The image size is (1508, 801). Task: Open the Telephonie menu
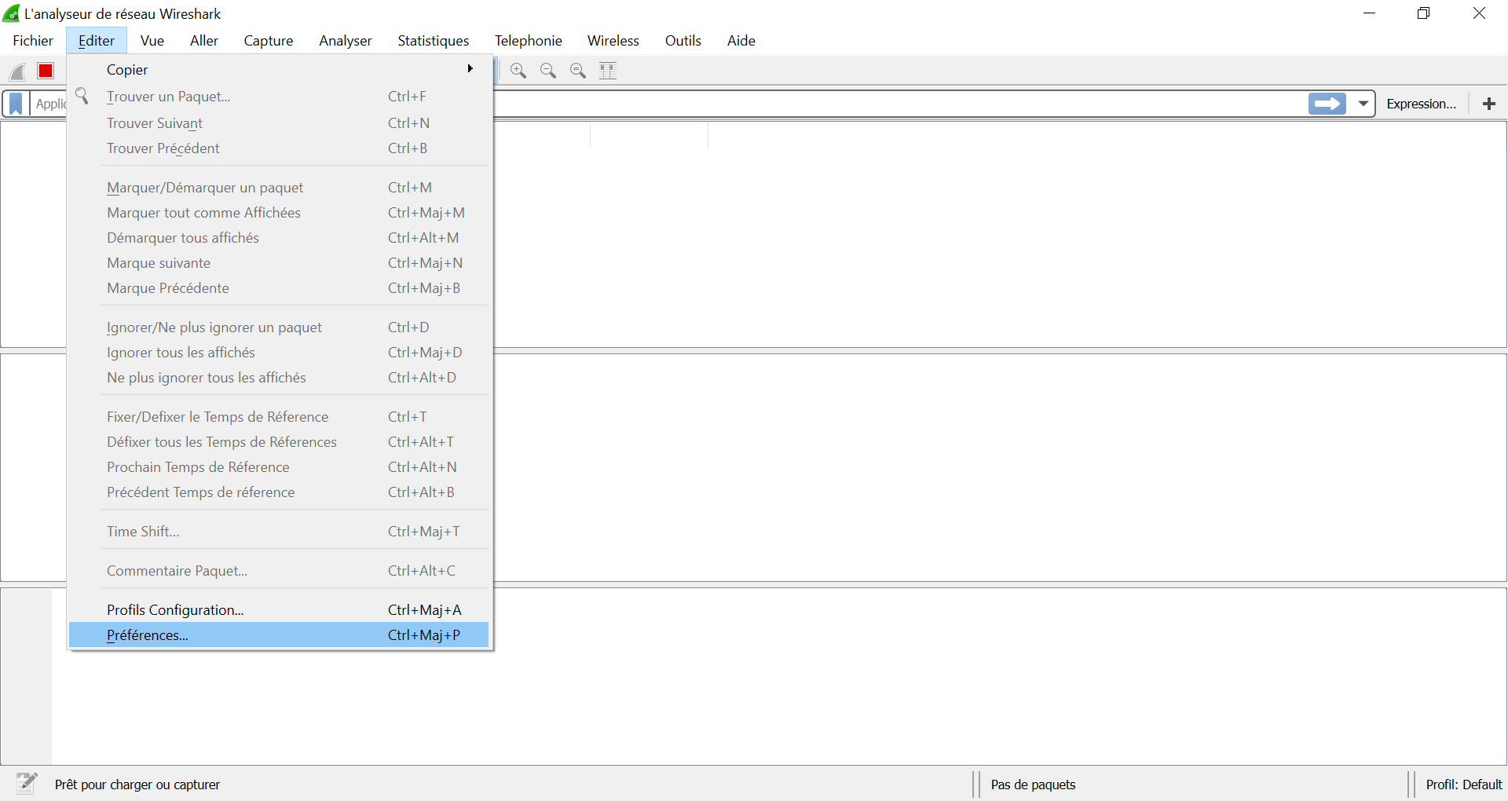[x=529, y=41]
